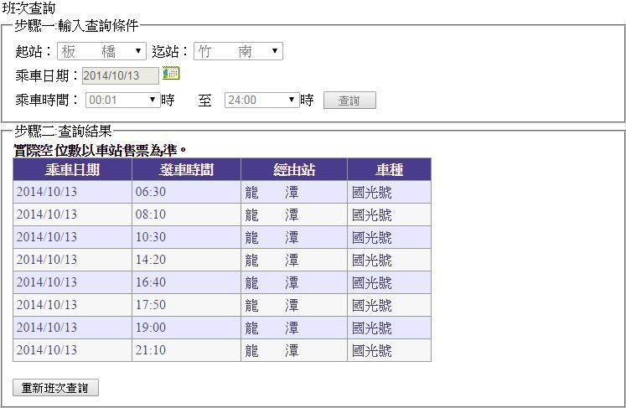Select the 14:20 departure time cell
Viewport: 626px width, 408px height.
click(x=151, y=261)
